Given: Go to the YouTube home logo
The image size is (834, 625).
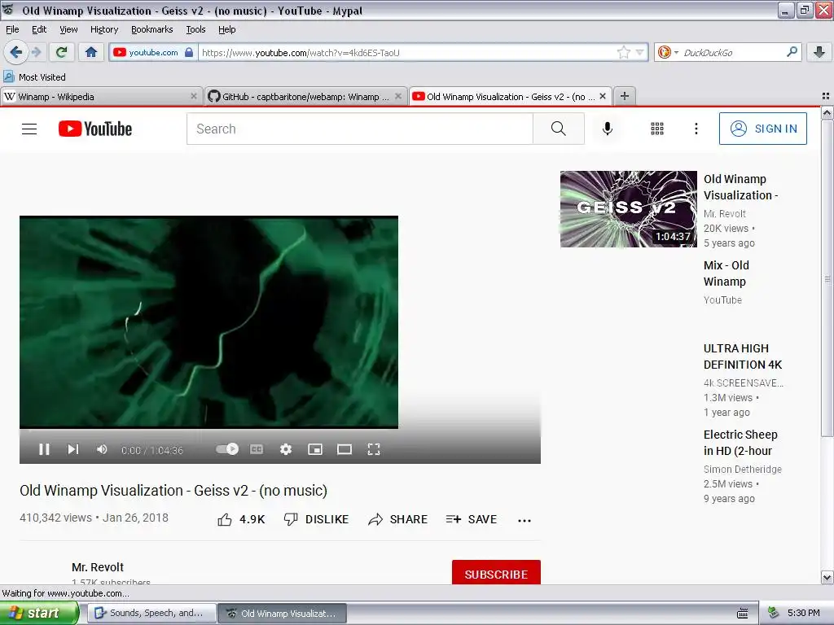Looking at the screenshot, I should click(x=95, y=129).
